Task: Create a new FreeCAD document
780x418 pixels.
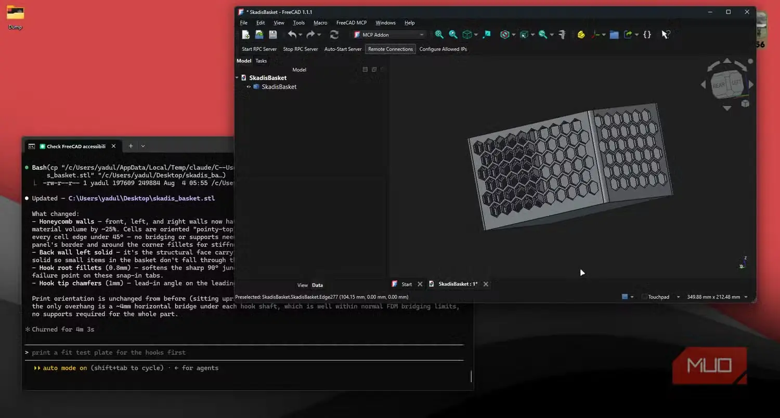Action: pyautogui.click(x=246, y=35)
